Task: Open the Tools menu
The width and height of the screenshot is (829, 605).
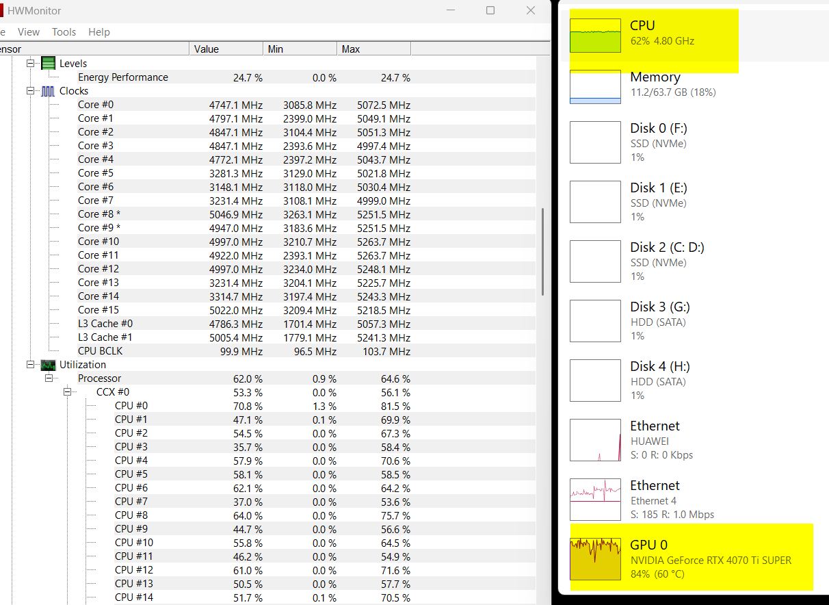Action: click(x=64, y=32)
